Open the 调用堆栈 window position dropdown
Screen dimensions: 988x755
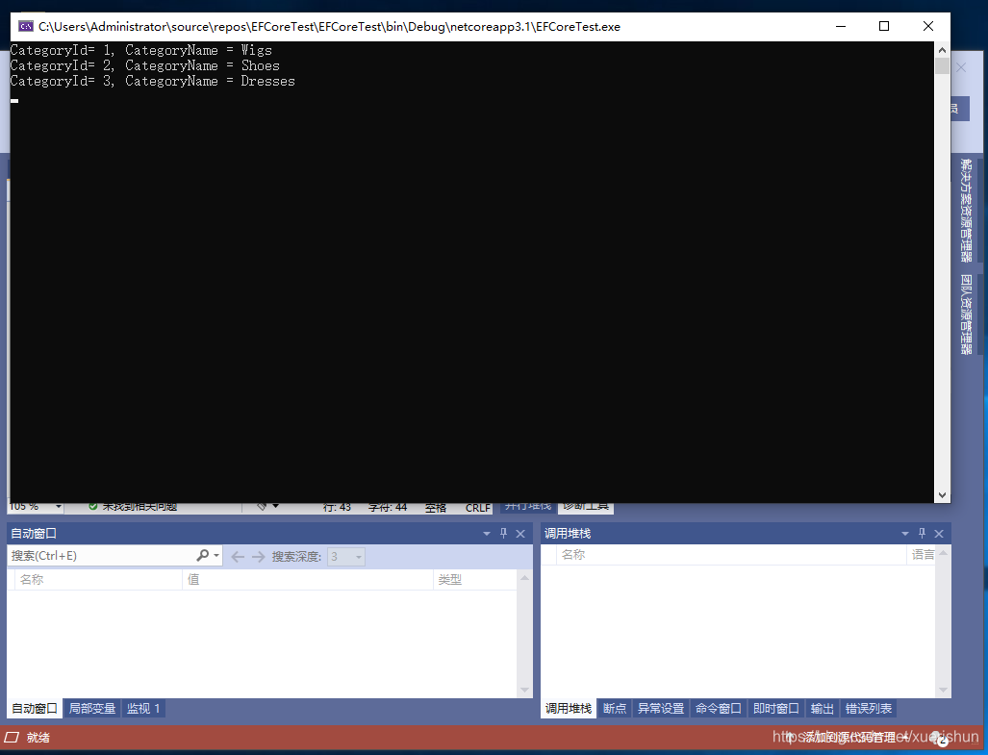pos(904,532)
